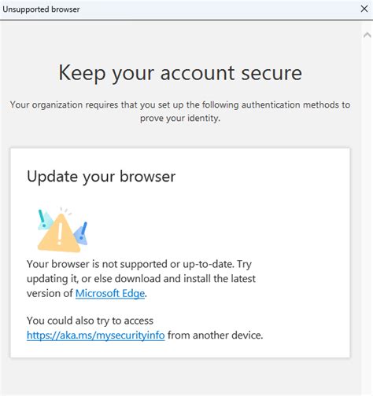Image resolution: width=373 pixels, height=396 pixels.
Task: Click the orange warning triangle icon
Action: 59,233
